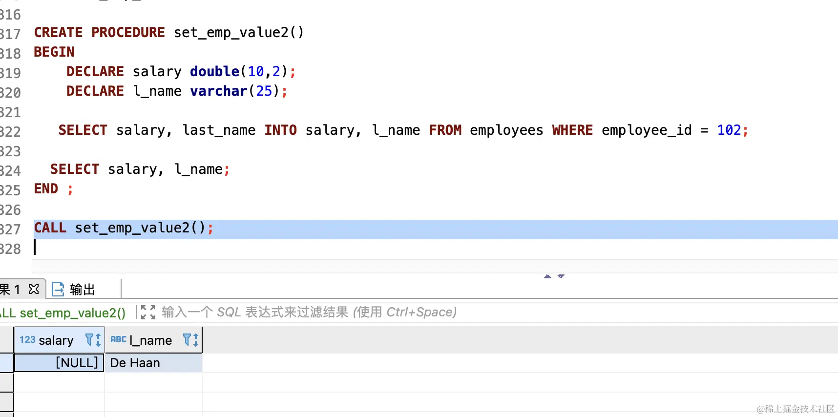Click the first row header

[x=6, y=363]
